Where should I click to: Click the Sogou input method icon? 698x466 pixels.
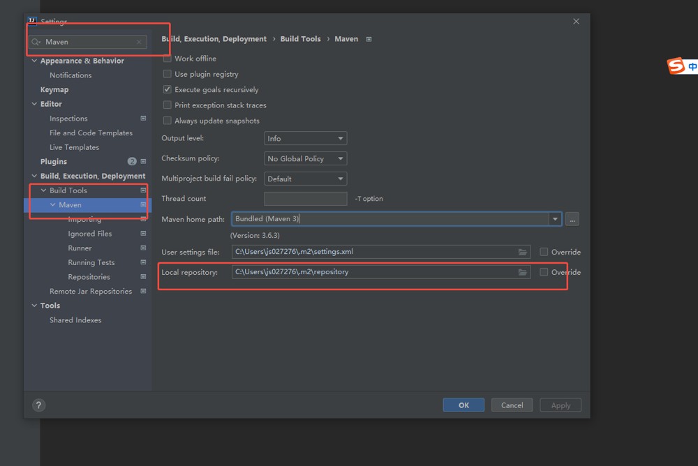click(x=676, y=66)
